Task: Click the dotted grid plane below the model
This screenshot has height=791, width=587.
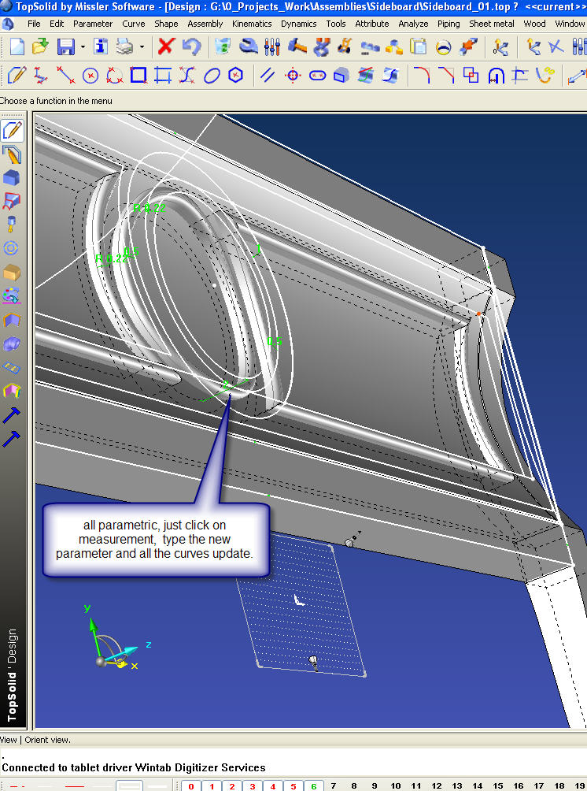Action: coord(301,604)
